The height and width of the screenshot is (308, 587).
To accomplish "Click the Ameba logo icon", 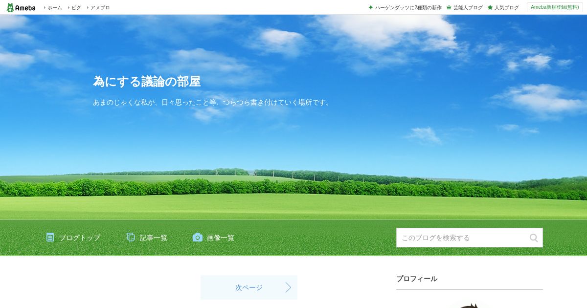I will coord(21,7).
